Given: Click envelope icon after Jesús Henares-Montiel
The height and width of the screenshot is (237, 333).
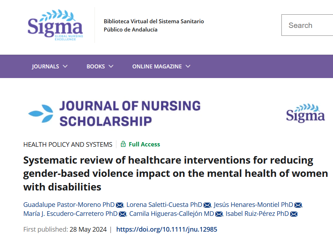Looking at the screenshot, I should [x=298, y=205].
